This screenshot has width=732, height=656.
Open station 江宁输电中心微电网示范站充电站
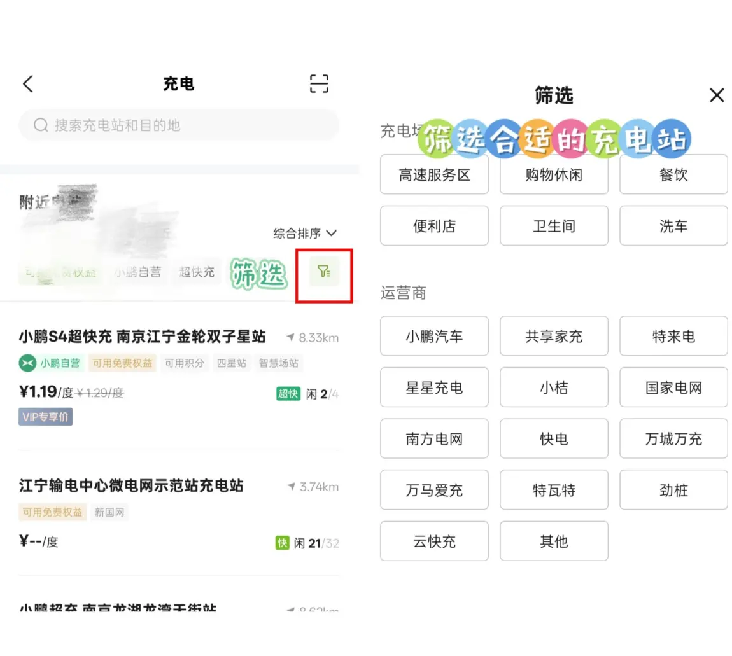131,485
